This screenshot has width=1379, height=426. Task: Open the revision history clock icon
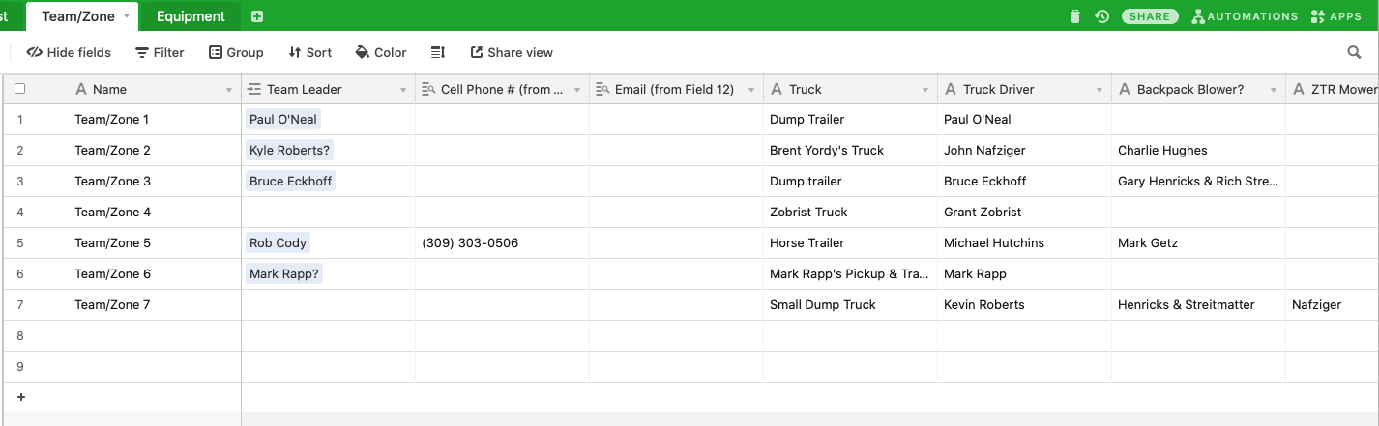1101,16
